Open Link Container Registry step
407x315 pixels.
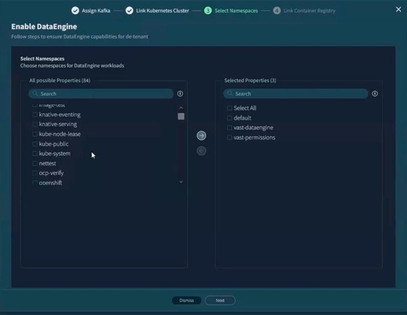309,11
